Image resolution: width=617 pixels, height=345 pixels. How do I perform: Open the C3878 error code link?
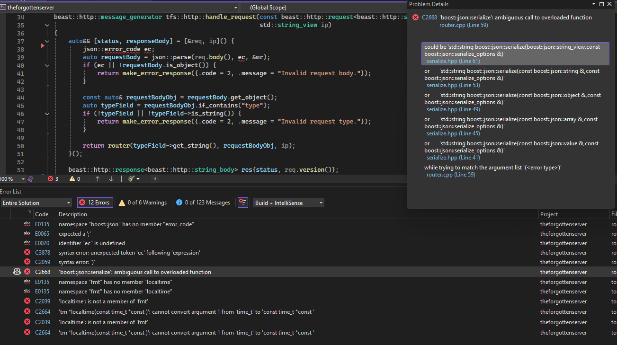coord(42,253)
